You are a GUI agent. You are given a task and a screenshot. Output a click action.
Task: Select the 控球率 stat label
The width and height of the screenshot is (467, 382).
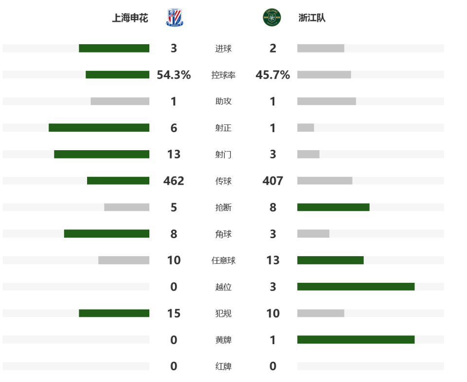coord(223,75)
